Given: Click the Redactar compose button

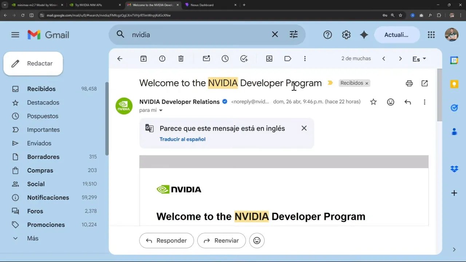Looking at the screenshot, I should point(33,63).
